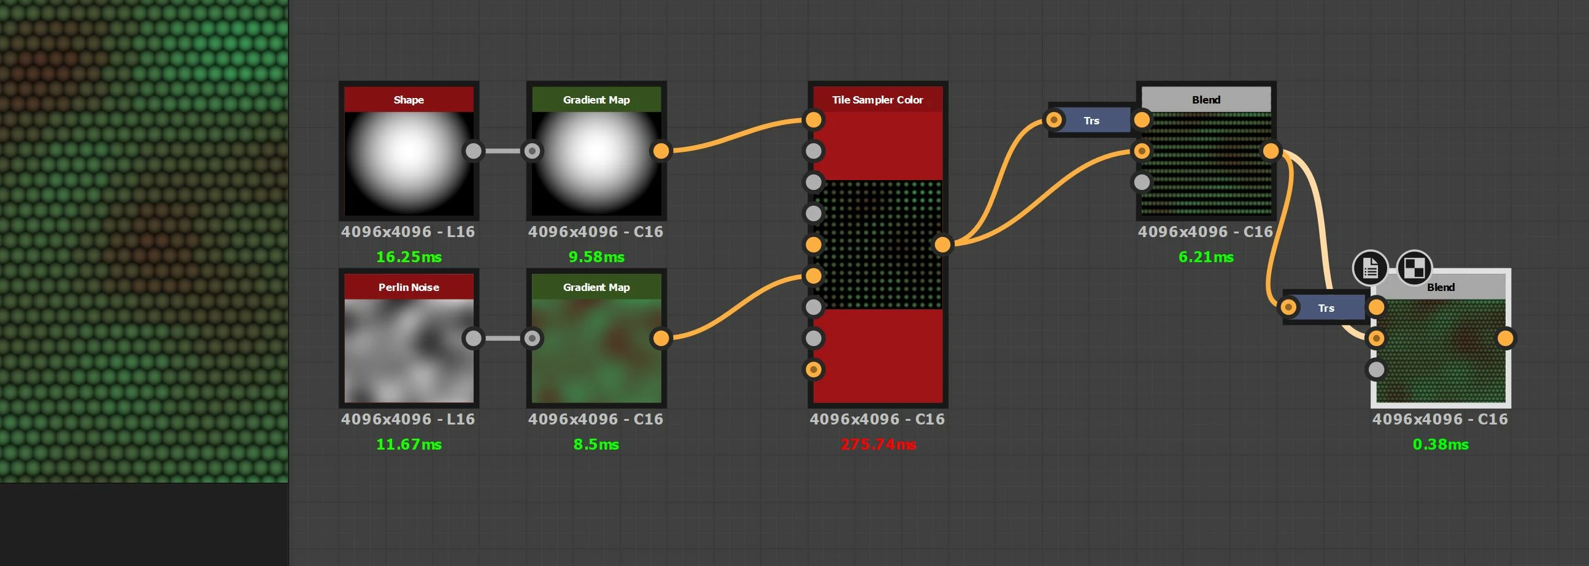1589x566 pixels.
Task: Click the input connector of the Gradient Map beside Shape
Action: pyautogui.click(x=533, y=151)
